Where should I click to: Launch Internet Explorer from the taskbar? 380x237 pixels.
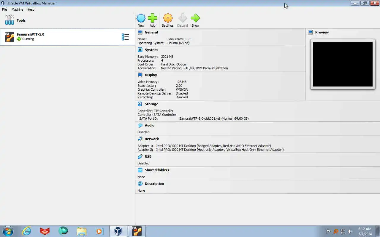(27, 231)
